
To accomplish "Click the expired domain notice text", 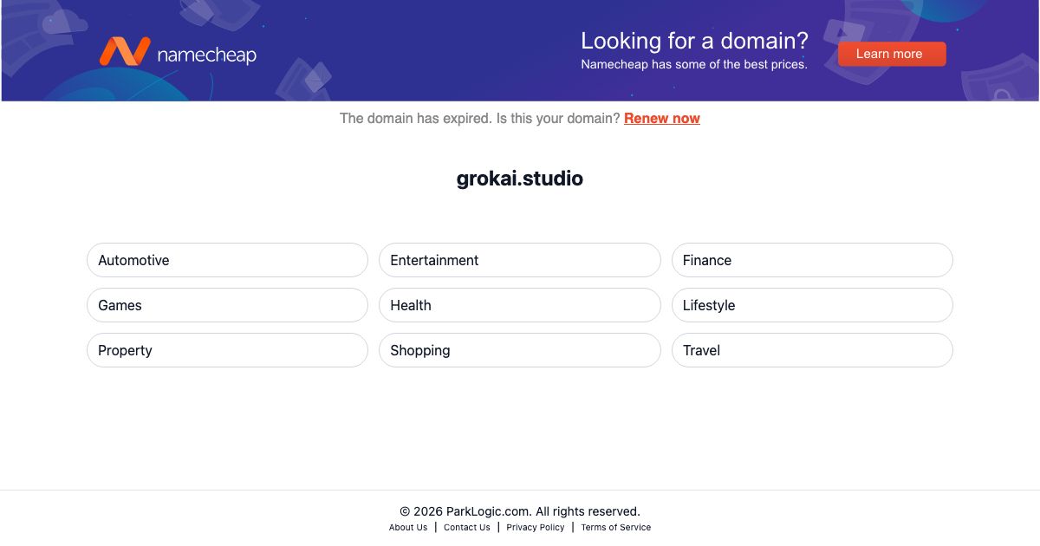I will pyautogui.click(x=479, y=118).
